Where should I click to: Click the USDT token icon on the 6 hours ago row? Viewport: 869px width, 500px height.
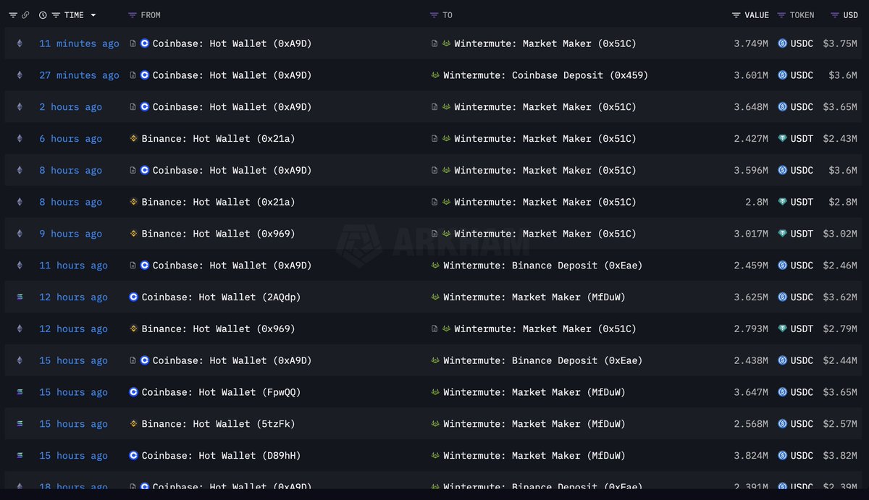click(783, 139)
